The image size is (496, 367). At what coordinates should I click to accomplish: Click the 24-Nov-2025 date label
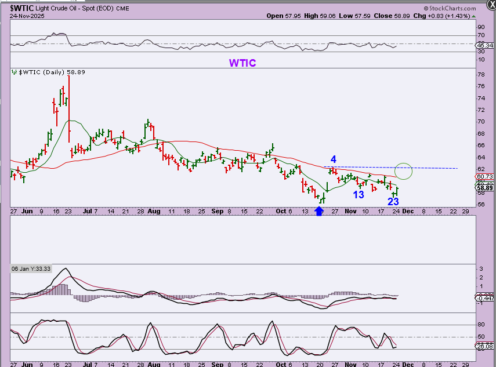27,16
